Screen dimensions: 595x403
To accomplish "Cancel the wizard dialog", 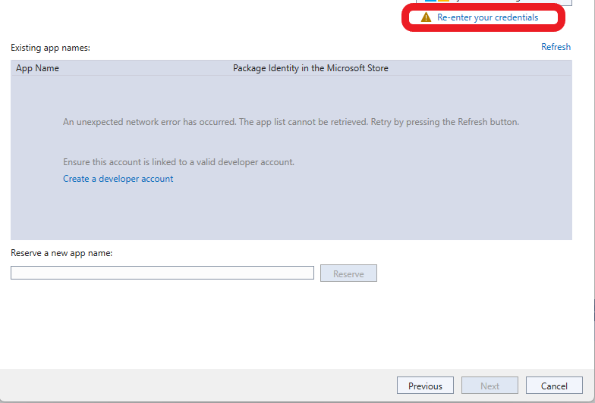I will point(554,386).
